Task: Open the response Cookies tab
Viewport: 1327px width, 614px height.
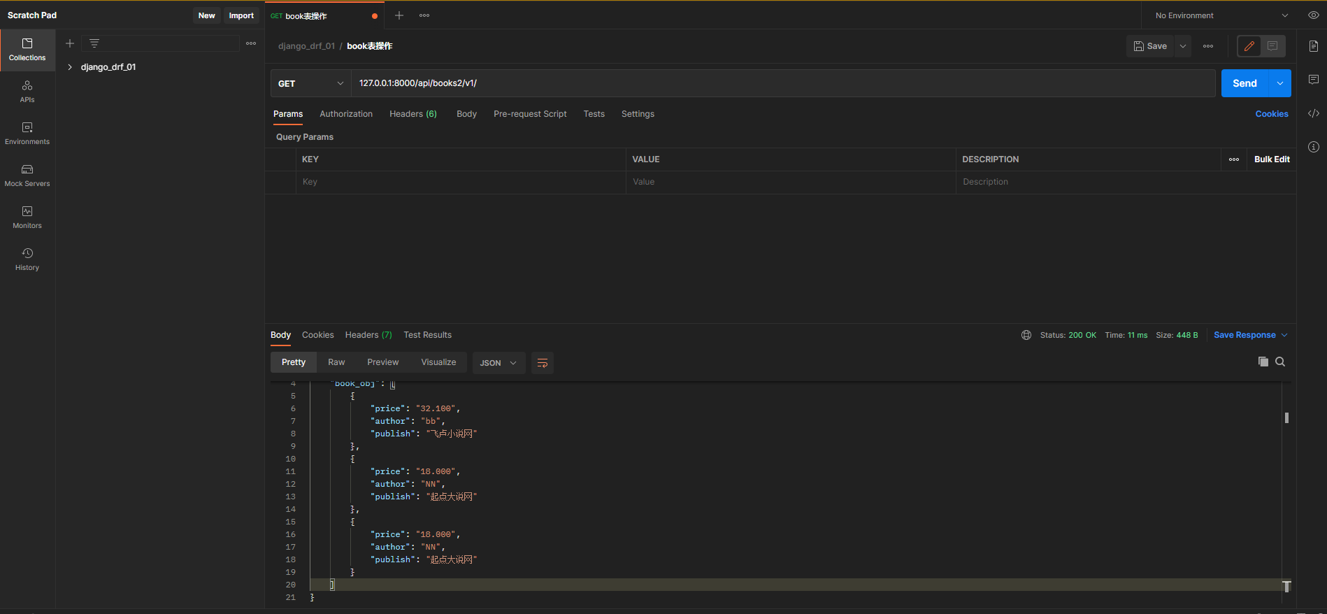Action: click(x=318, y=335)
